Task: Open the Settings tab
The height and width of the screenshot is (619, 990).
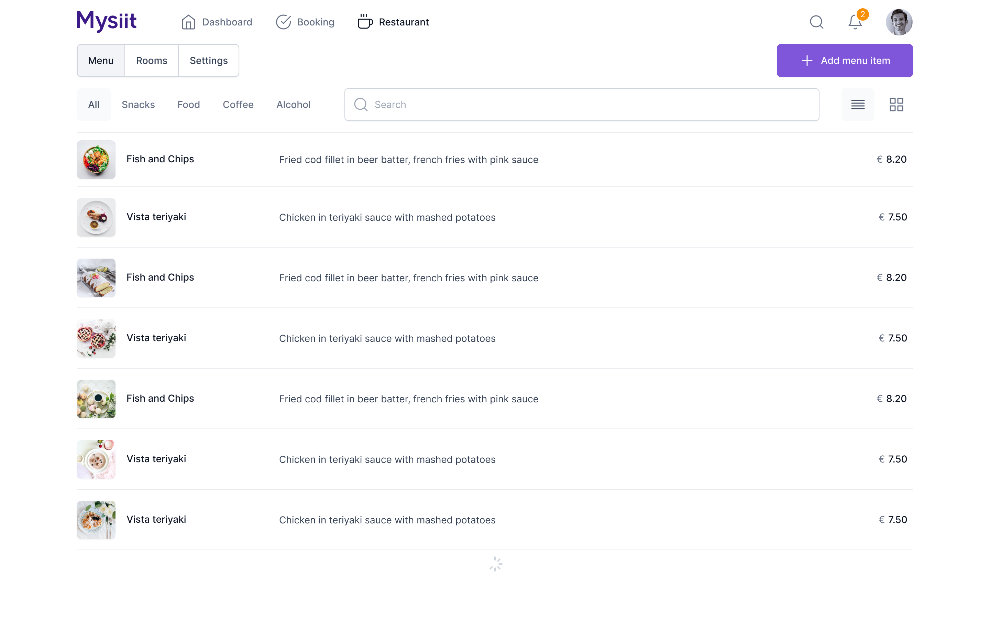Action: tap(209, 61)
